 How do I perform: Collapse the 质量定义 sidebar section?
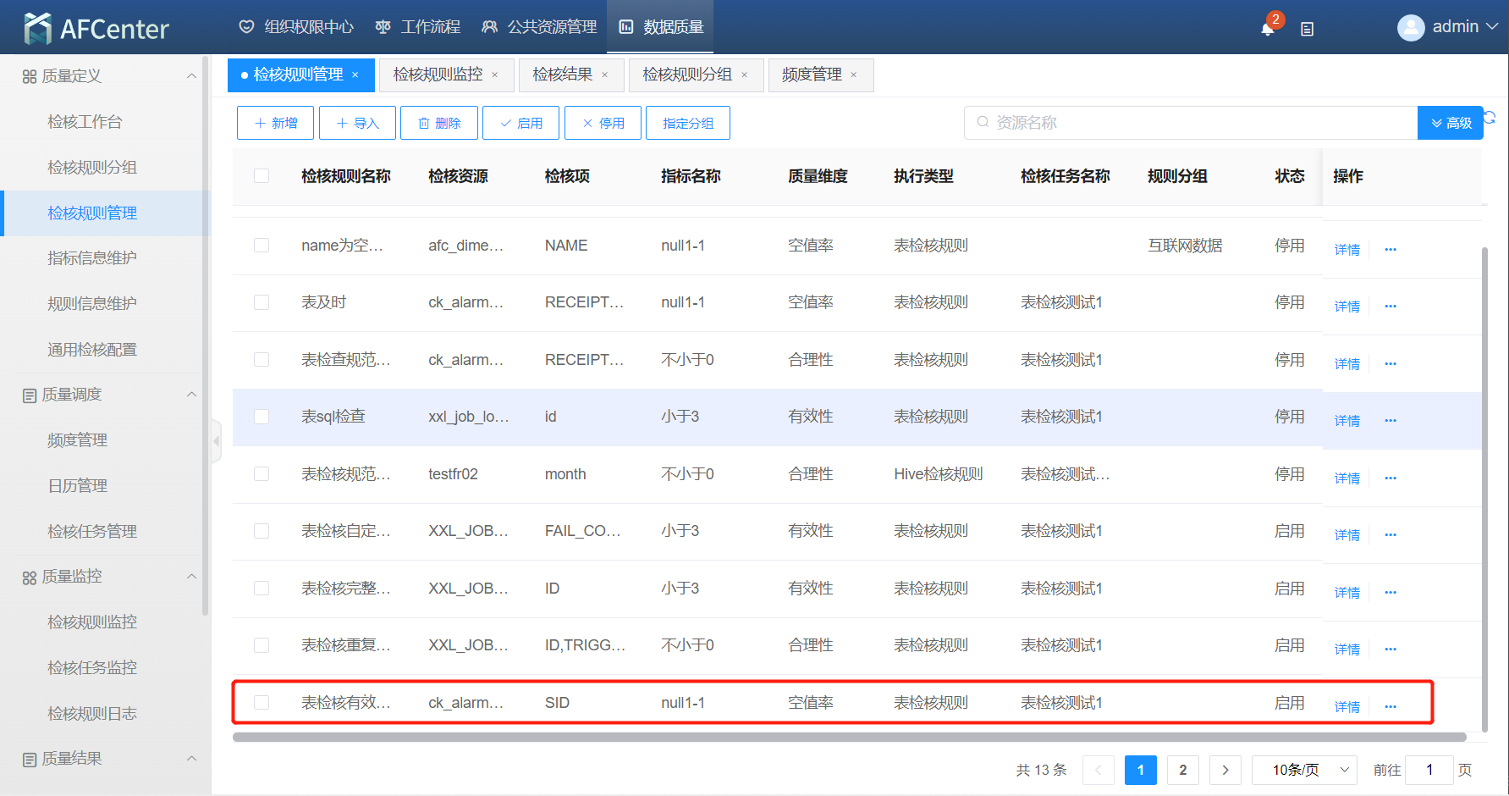tap(191, 76)
